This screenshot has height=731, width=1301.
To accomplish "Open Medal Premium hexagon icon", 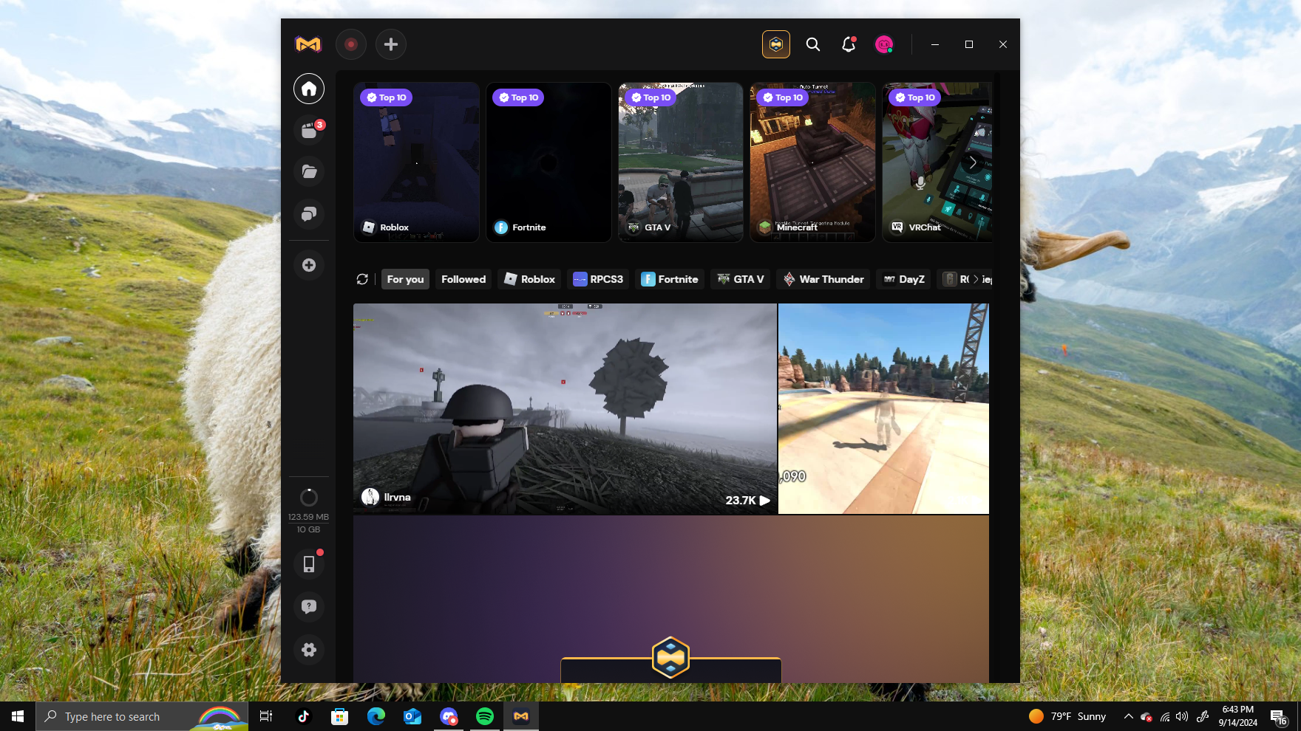I will click(776, 44).
